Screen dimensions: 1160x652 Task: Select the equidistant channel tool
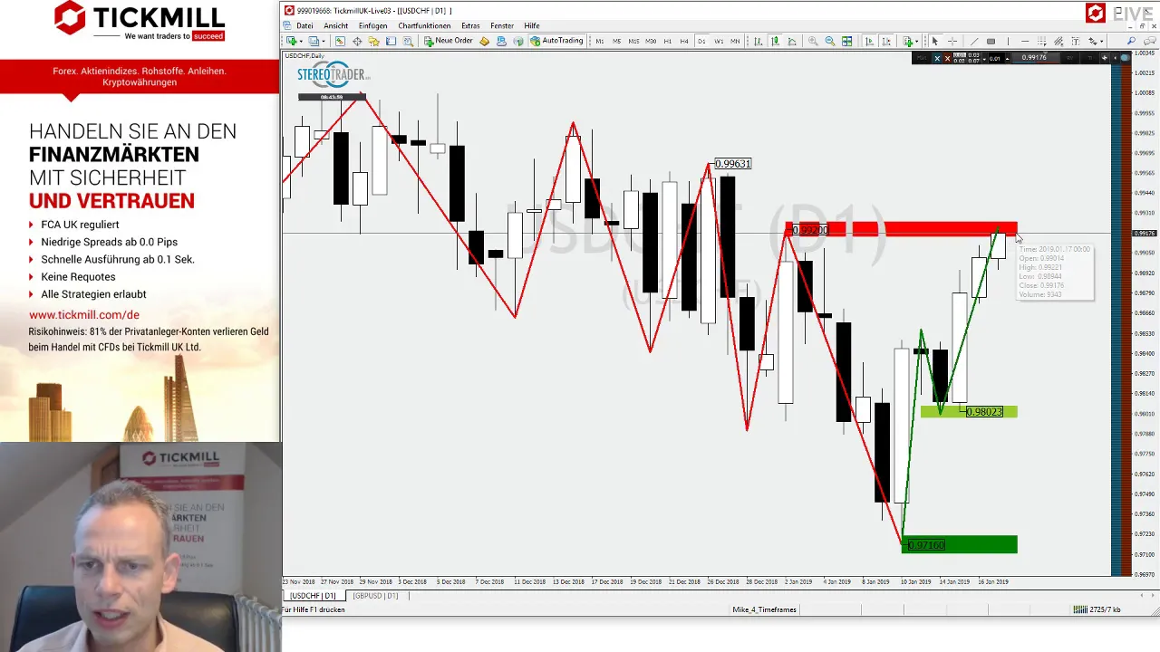click(1058, 41)
